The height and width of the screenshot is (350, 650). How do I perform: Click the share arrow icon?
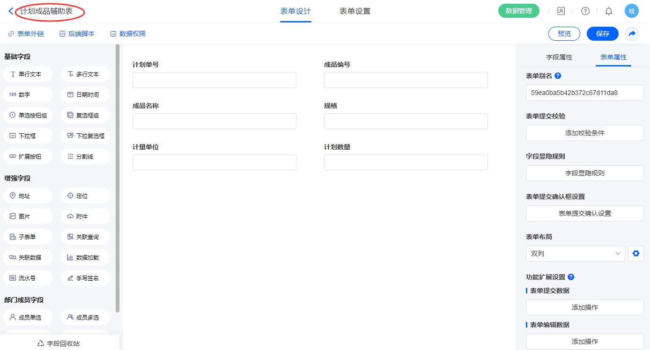coord(632,34)
